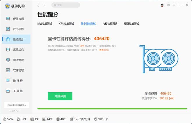
Task: Click the user avatar icon
Action: click(162, 5)
